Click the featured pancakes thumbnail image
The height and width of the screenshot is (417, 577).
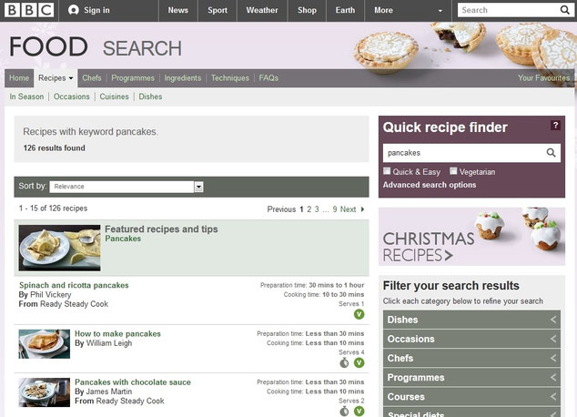click(x=60, y=248)
